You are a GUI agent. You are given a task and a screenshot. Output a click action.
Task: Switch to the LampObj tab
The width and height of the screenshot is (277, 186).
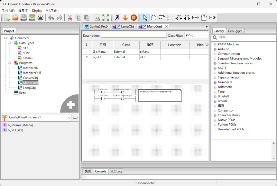(x=123, y=26)
